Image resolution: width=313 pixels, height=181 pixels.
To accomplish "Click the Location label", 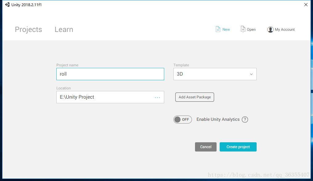I will 63,88.
